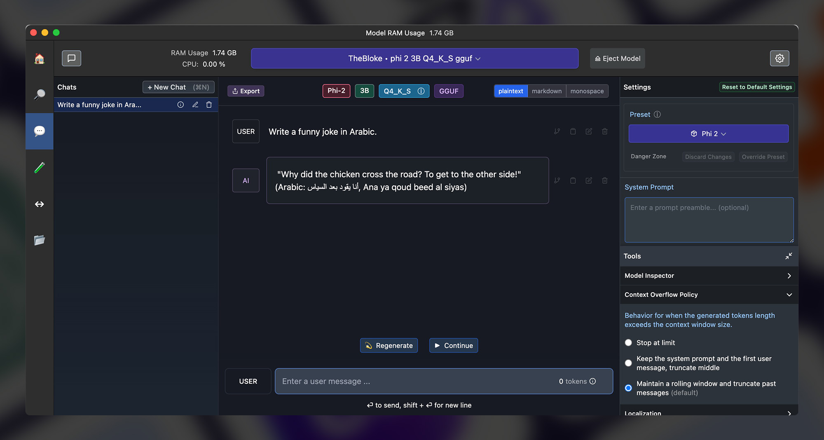824x440 pixels.
Task: Select 'Keep the system prompt' truncate middle option
Action: tap(628, 363)
